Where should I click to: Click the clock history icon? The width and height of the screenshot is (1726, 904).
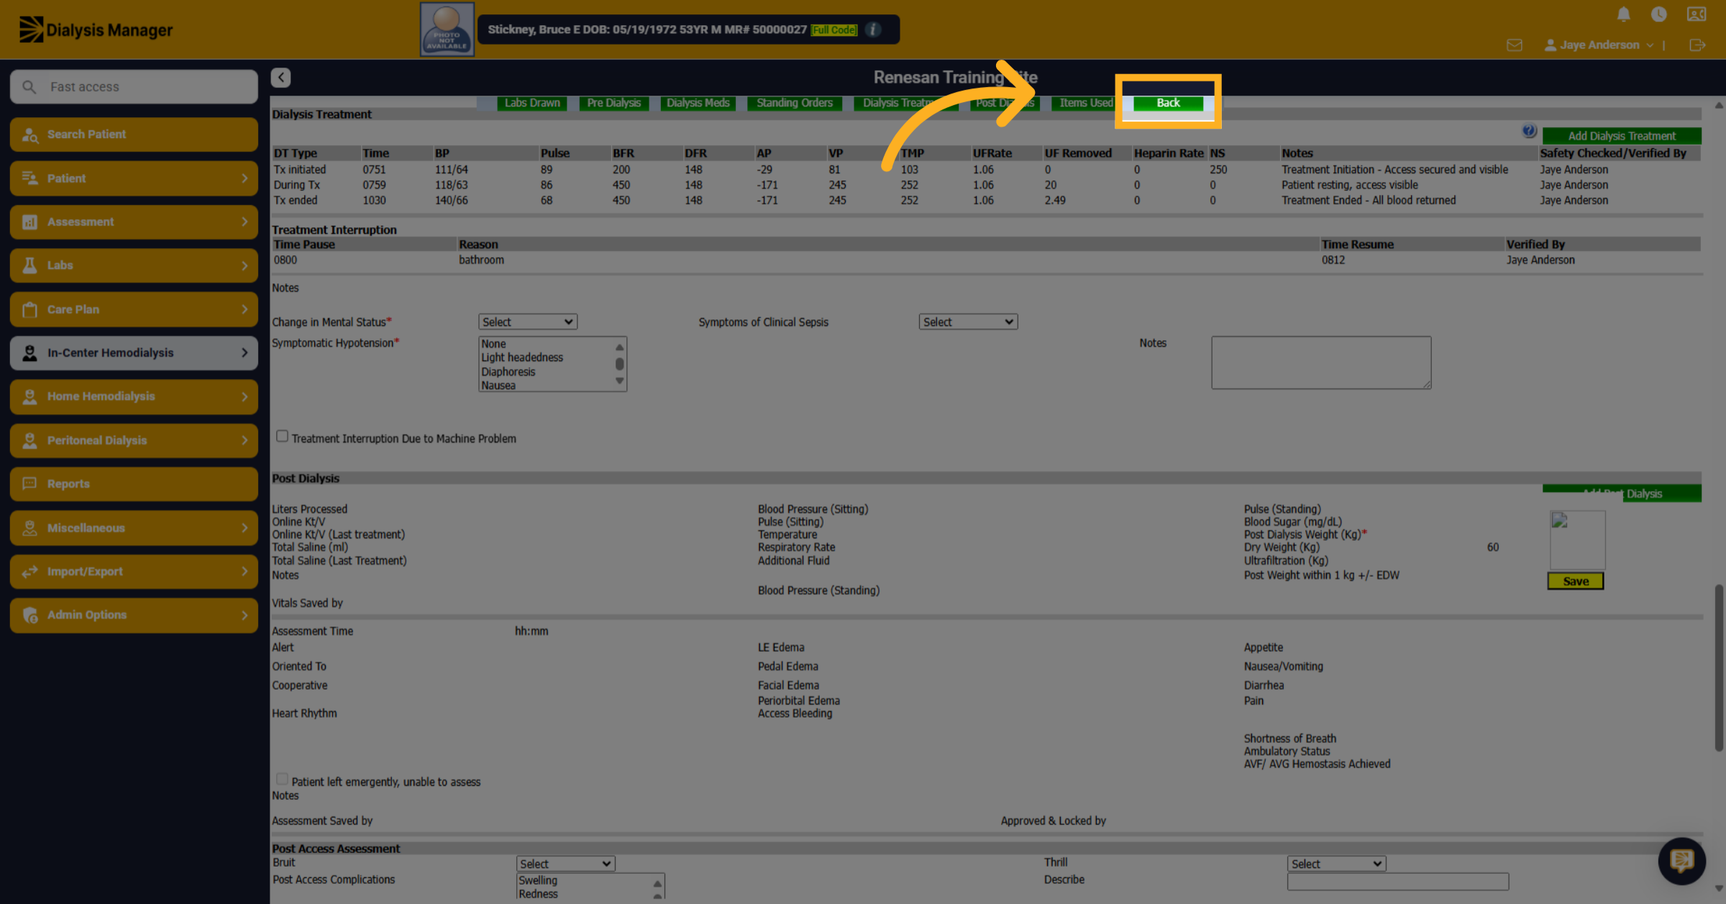click(1659, 14)
